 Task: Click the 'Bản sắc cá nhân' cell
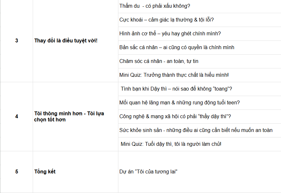200,48
